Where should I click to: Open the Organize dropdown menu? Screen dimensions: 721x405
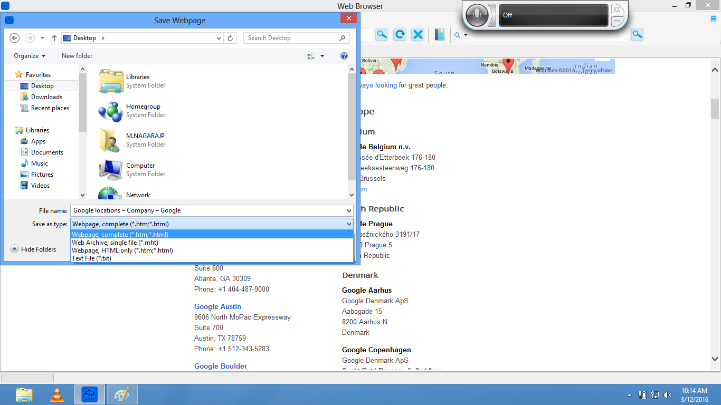coord(30,56)
